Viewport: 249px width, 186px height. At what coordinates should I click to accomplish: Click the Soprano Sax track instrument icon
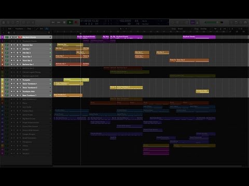[x=7, y=45]
